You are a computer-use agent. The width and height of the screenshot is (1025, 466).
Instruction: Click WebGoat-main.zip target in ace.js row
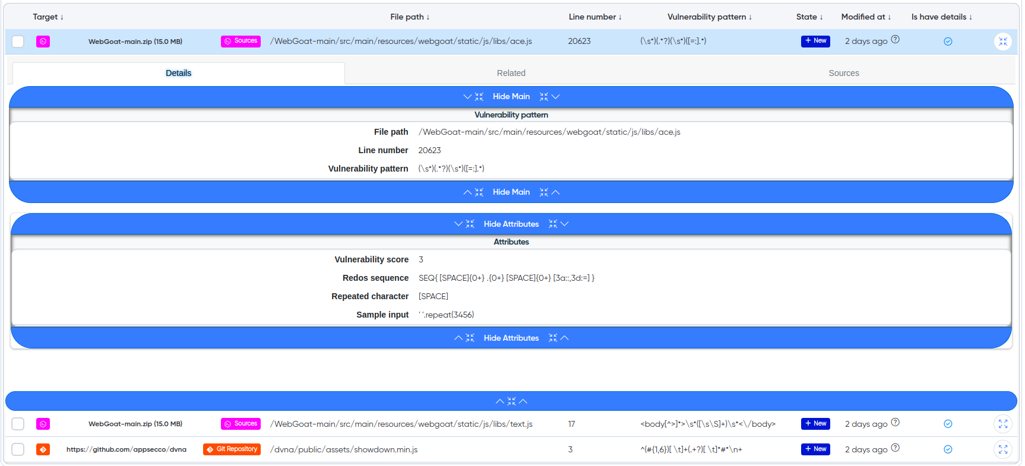click(x=135, y=42)
